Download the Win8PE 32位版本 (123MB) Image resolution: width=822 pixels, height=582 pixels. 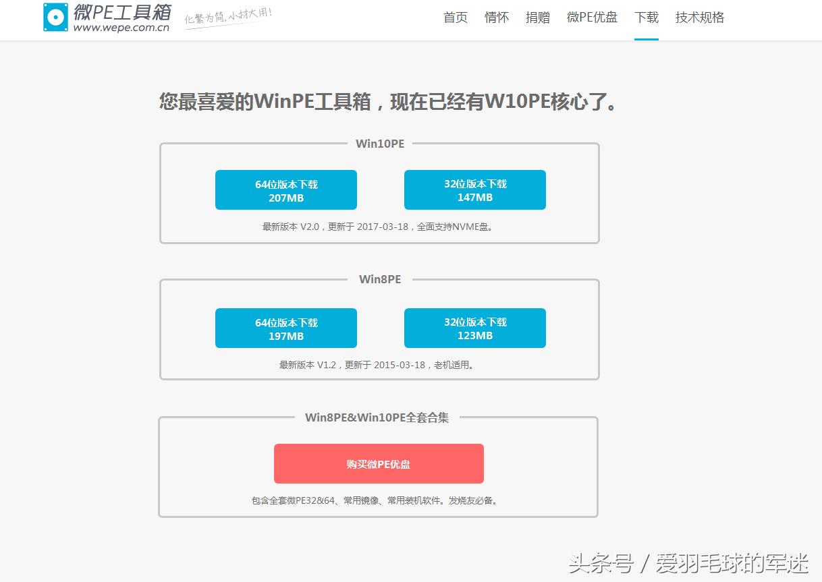(x=474, y=328)
